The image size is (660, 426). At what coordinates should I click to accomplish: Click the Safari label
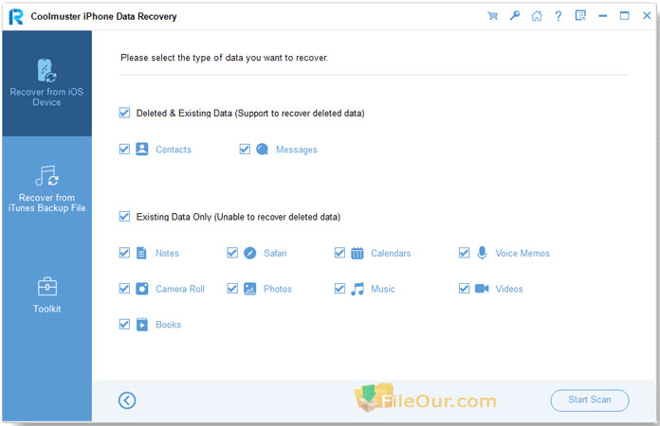click(x=275, y=254)
